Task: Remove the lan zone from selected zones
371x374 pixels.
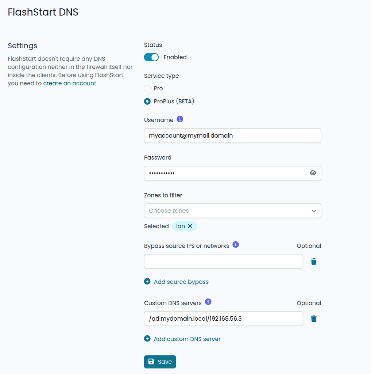Action: [191, 226]
